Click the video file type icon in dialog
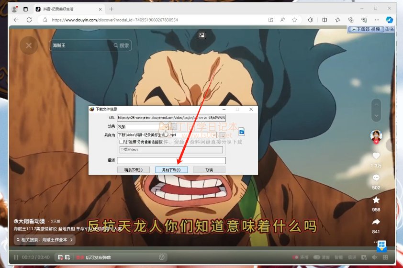The height and width of the screenshot is (268, 403). click(242, 132)
